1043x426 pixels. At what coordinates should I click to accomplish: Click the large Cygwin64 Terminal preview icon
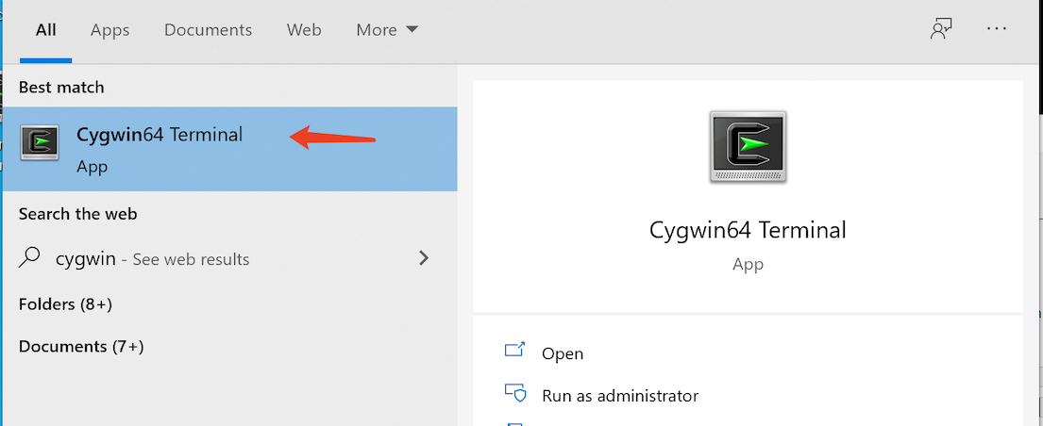(749, 147)
